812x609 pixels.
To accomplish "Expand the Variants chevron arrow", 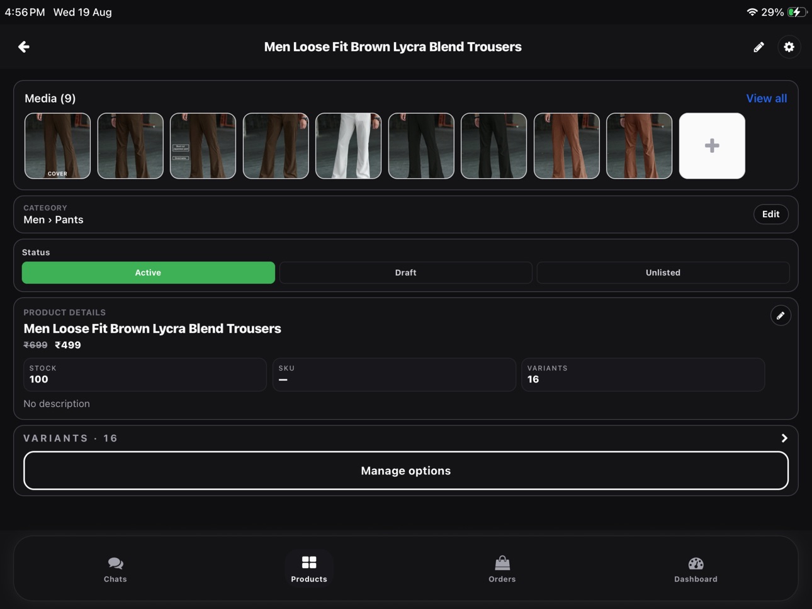I will tap(784, 438).
